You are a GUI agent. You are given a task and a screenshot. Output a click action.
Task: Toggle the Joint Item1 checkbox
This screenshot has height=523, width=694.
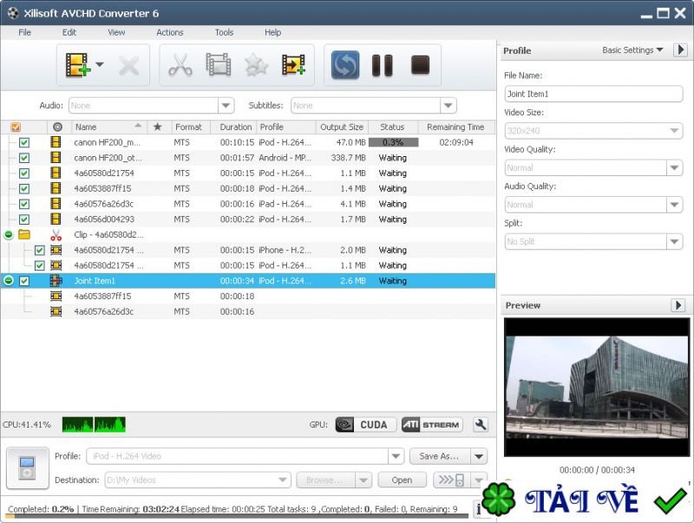click(x=24, y=281)
